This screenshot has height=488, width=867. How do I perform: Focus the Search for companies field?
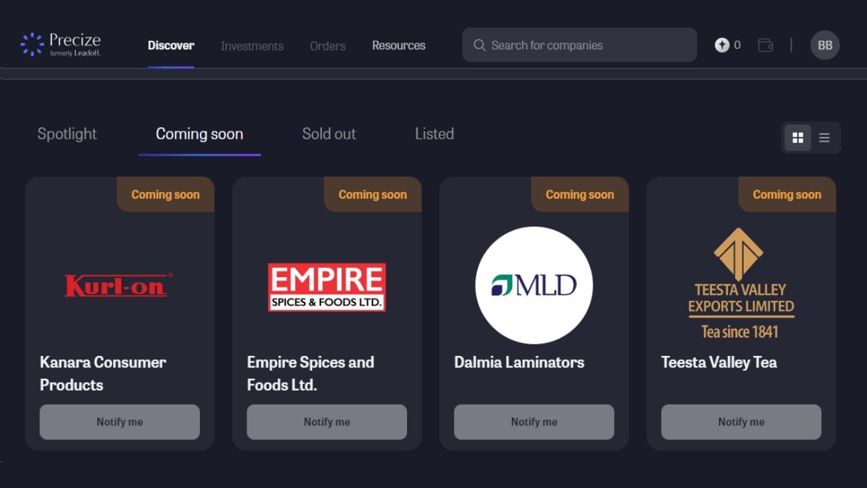(x=579, y=45)
